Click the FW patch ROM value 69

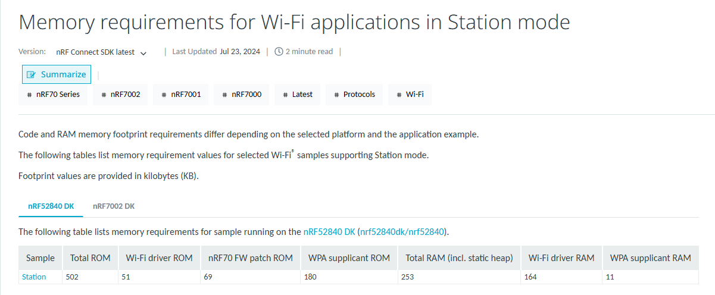[x=209, y=277]
